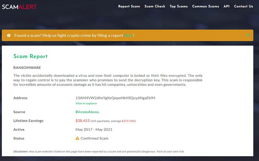Go to Contact Us
Viewport: 259px width, 161px height.
[243, 6]
